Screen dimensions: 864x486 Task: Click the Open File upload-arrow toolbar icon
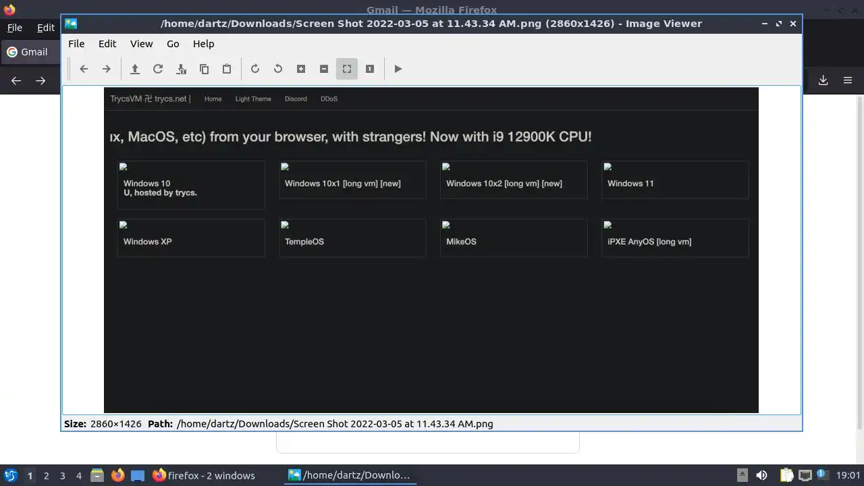coord(135,69)
